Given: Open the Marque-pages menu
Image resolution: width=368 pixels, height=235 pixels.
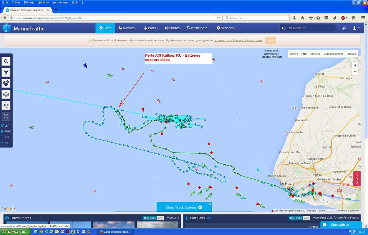Looking at the screenshot, I should (x=60, y=2).
